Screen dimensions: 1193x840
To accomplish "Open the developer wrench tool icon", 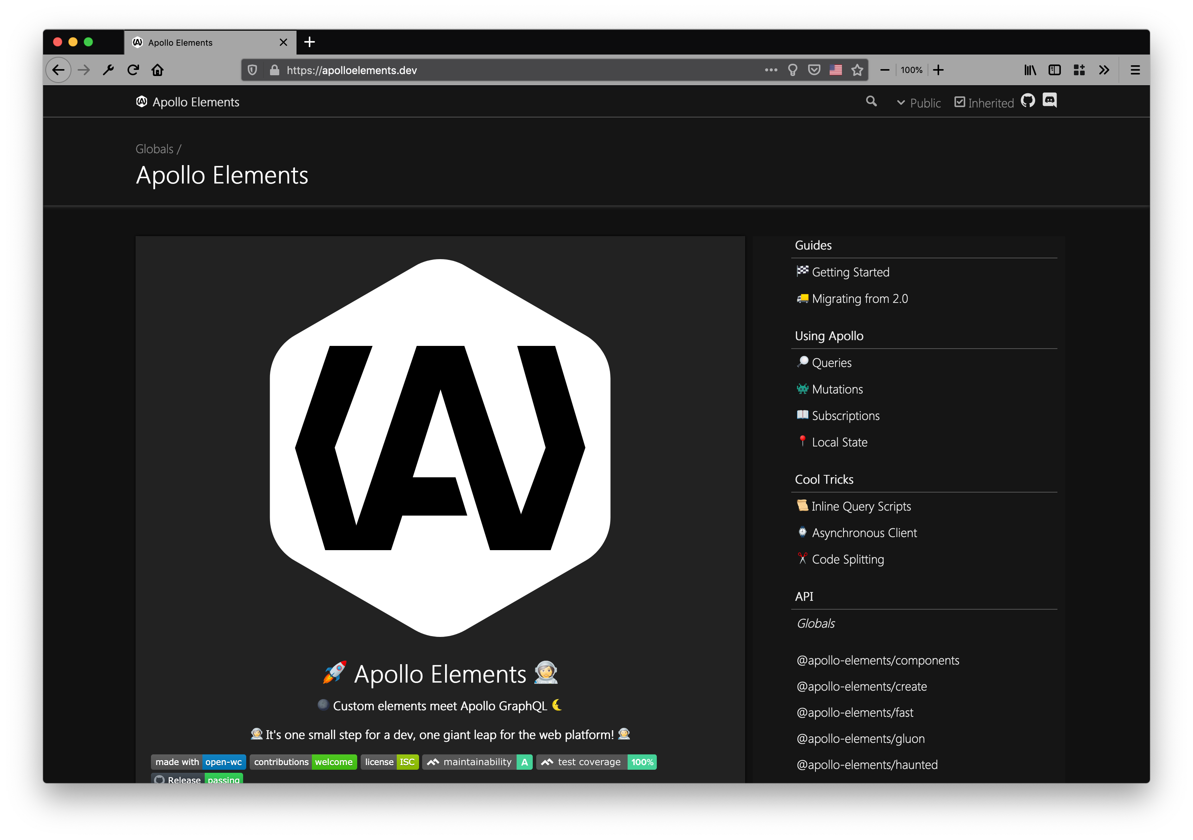I will pos(108,70).
